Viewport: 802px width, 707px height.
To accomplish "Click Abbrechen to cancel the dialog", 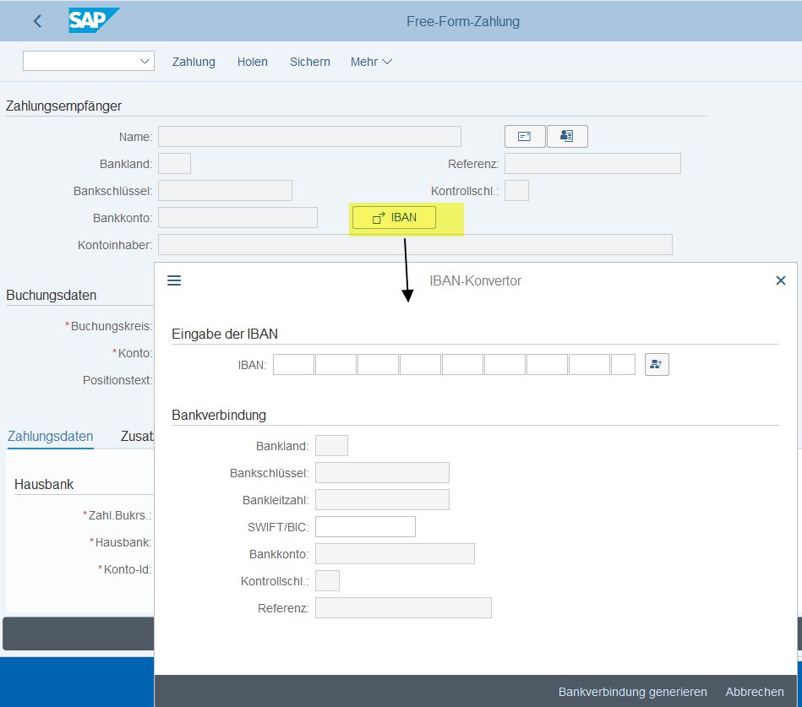I will (x=755, y=692).
